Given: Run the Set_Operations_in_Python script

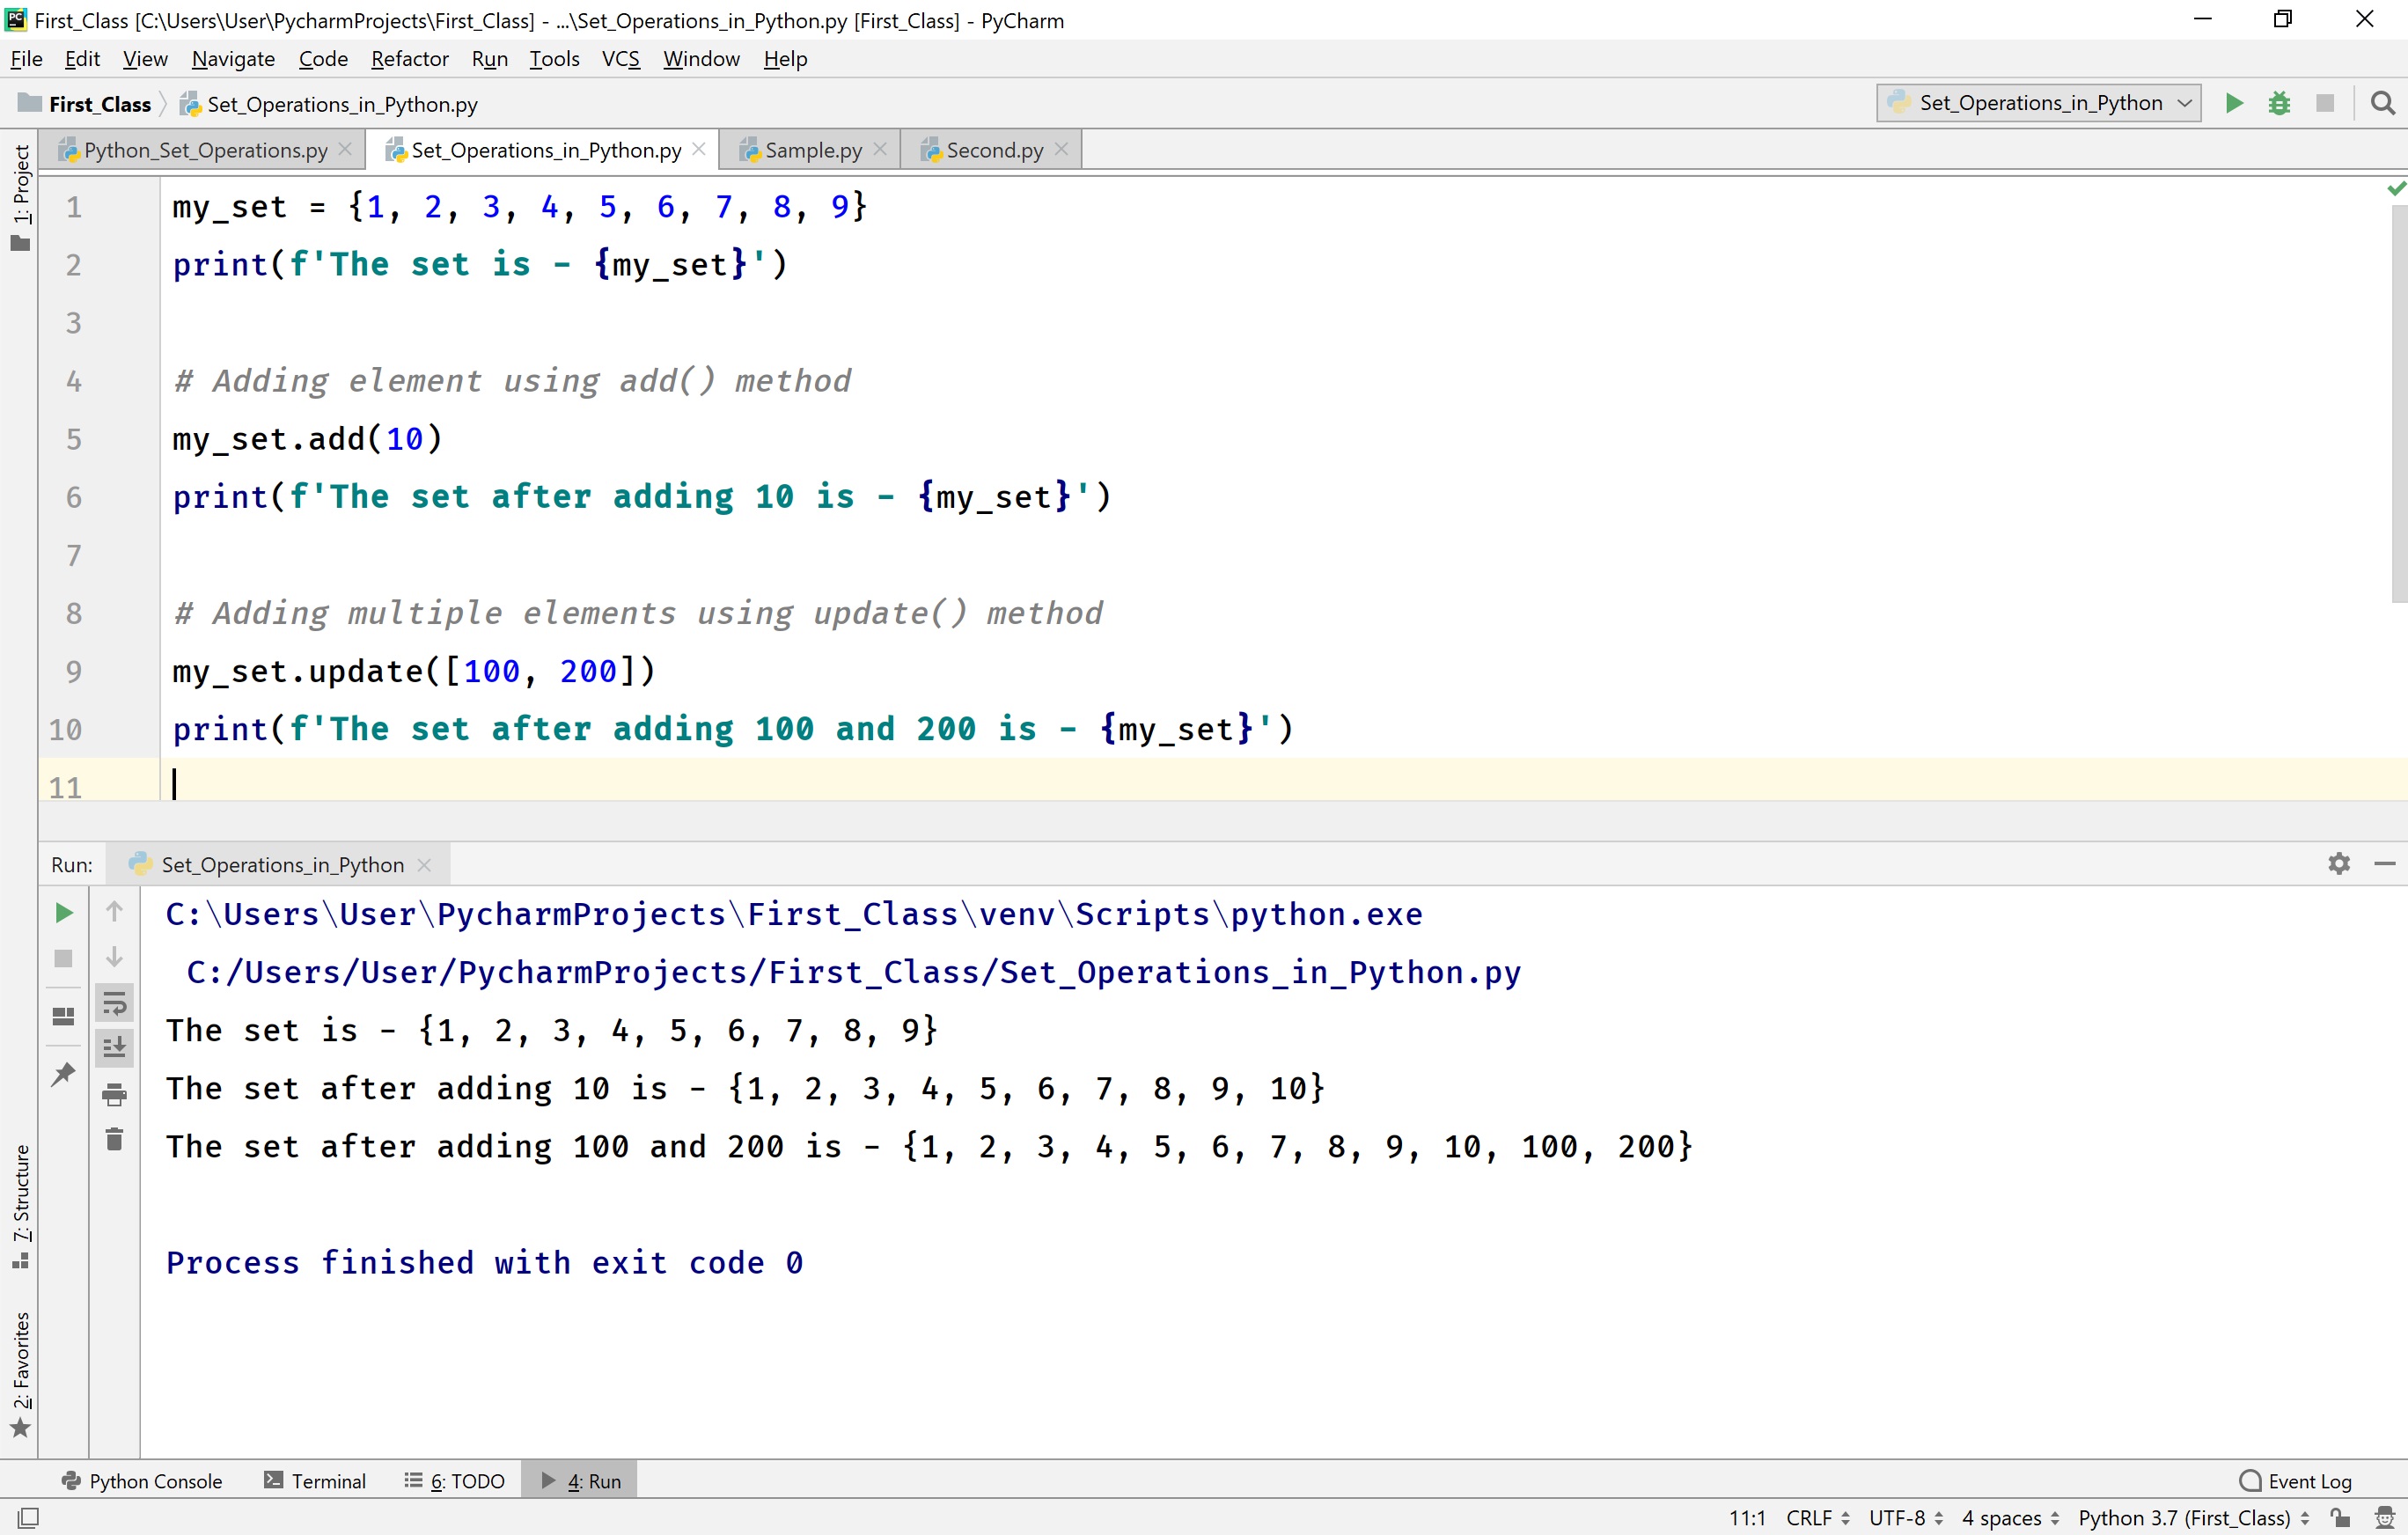Looking at the screenshot, I should pyautogui.click(x=2234, y=103).
